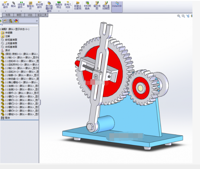
Task: Click the Zoom to Area icon
Action: (x=183, y=16)
